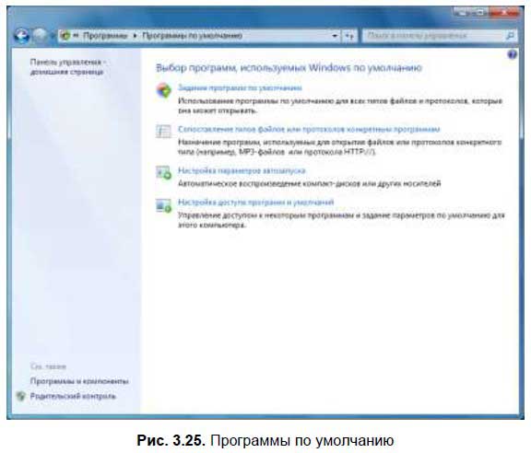Click the refresh button beside address bar

pyautogui.click(x=349, y=35)
